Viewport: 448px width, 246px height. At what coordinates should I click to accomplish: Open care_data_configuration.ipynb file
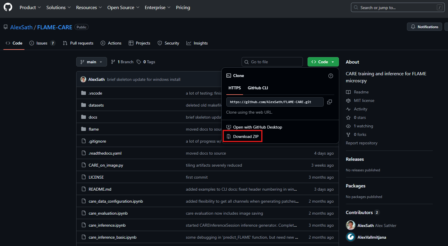pos(116,201)
